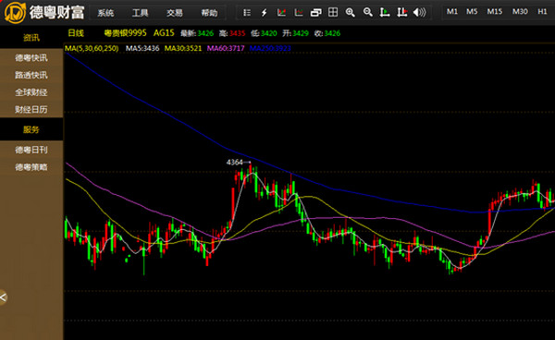The width and height of the screenshot is (555, 340).
Task: Switch to M15 timeframe
Action: (x=495, y=12)
